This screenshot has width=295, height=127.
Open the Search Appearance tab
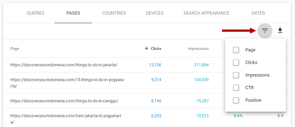206,13
